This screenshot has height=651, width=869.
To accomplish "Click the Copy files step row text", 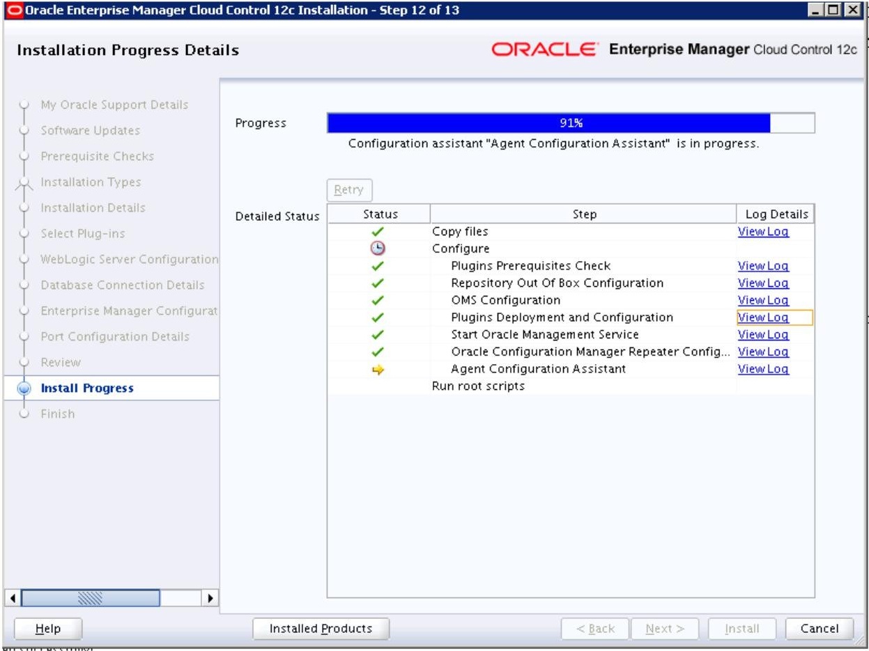I will coord(461,232).
